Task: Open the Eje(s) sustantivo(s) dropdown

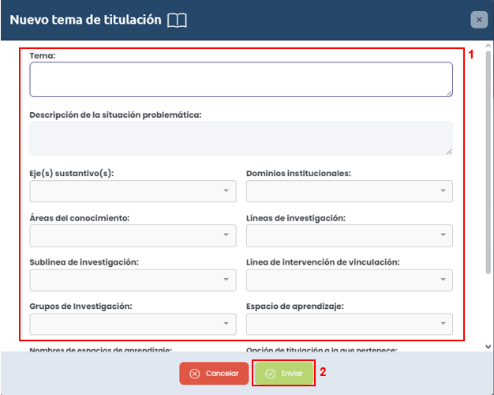Action: [133, 191]
